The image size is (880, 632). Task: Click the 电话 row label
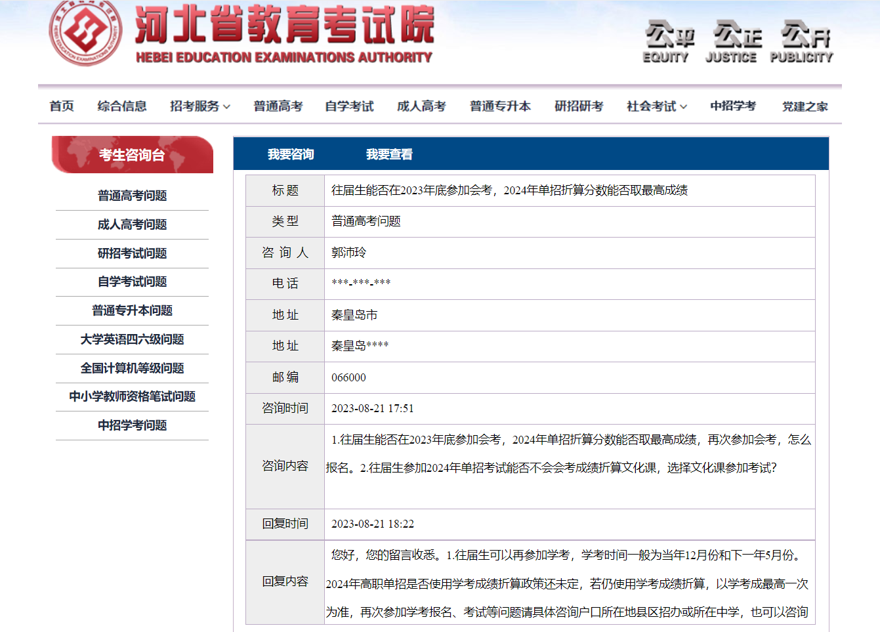click(x=285, y=284)
